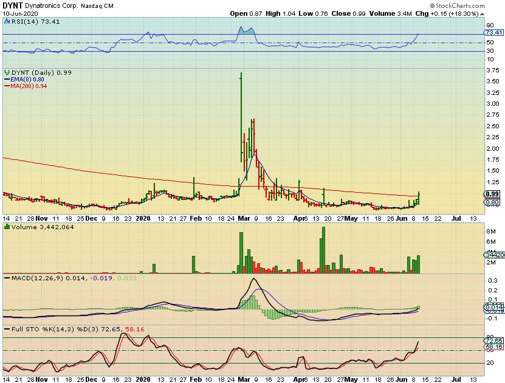This screenshot has height=383, width=505.
Task: Click the 90 level on the RSI axis
Action: (x=490, y=26)
